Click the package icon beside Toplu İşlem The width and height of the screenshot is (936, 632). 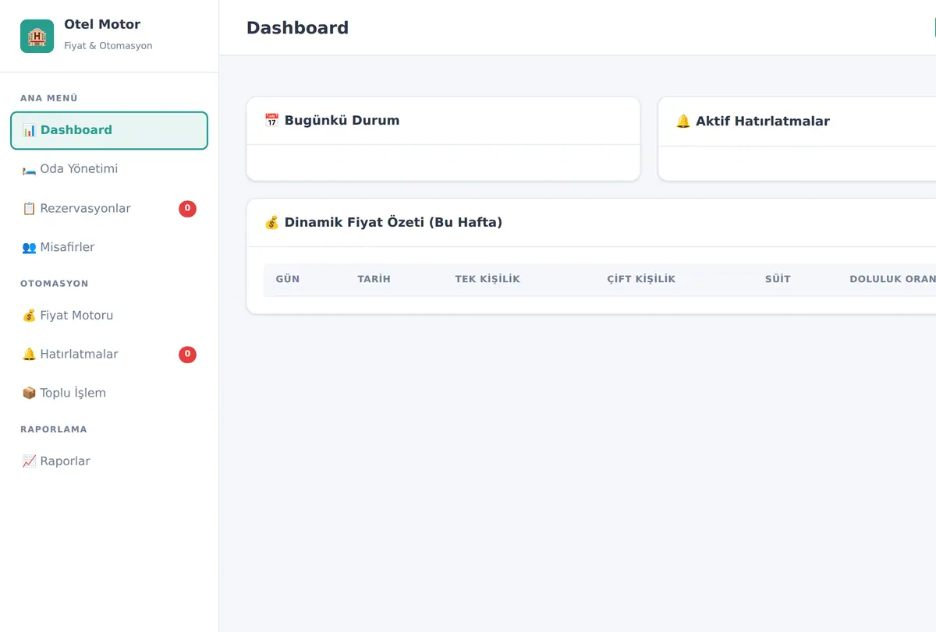[29, 394]
